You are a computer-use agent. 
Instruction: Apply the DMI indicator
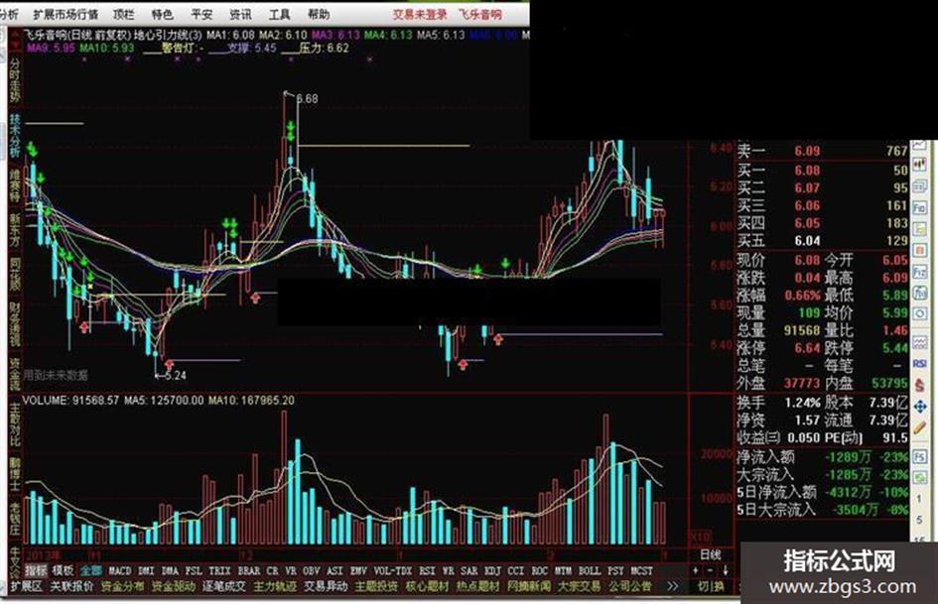[146, 571]
